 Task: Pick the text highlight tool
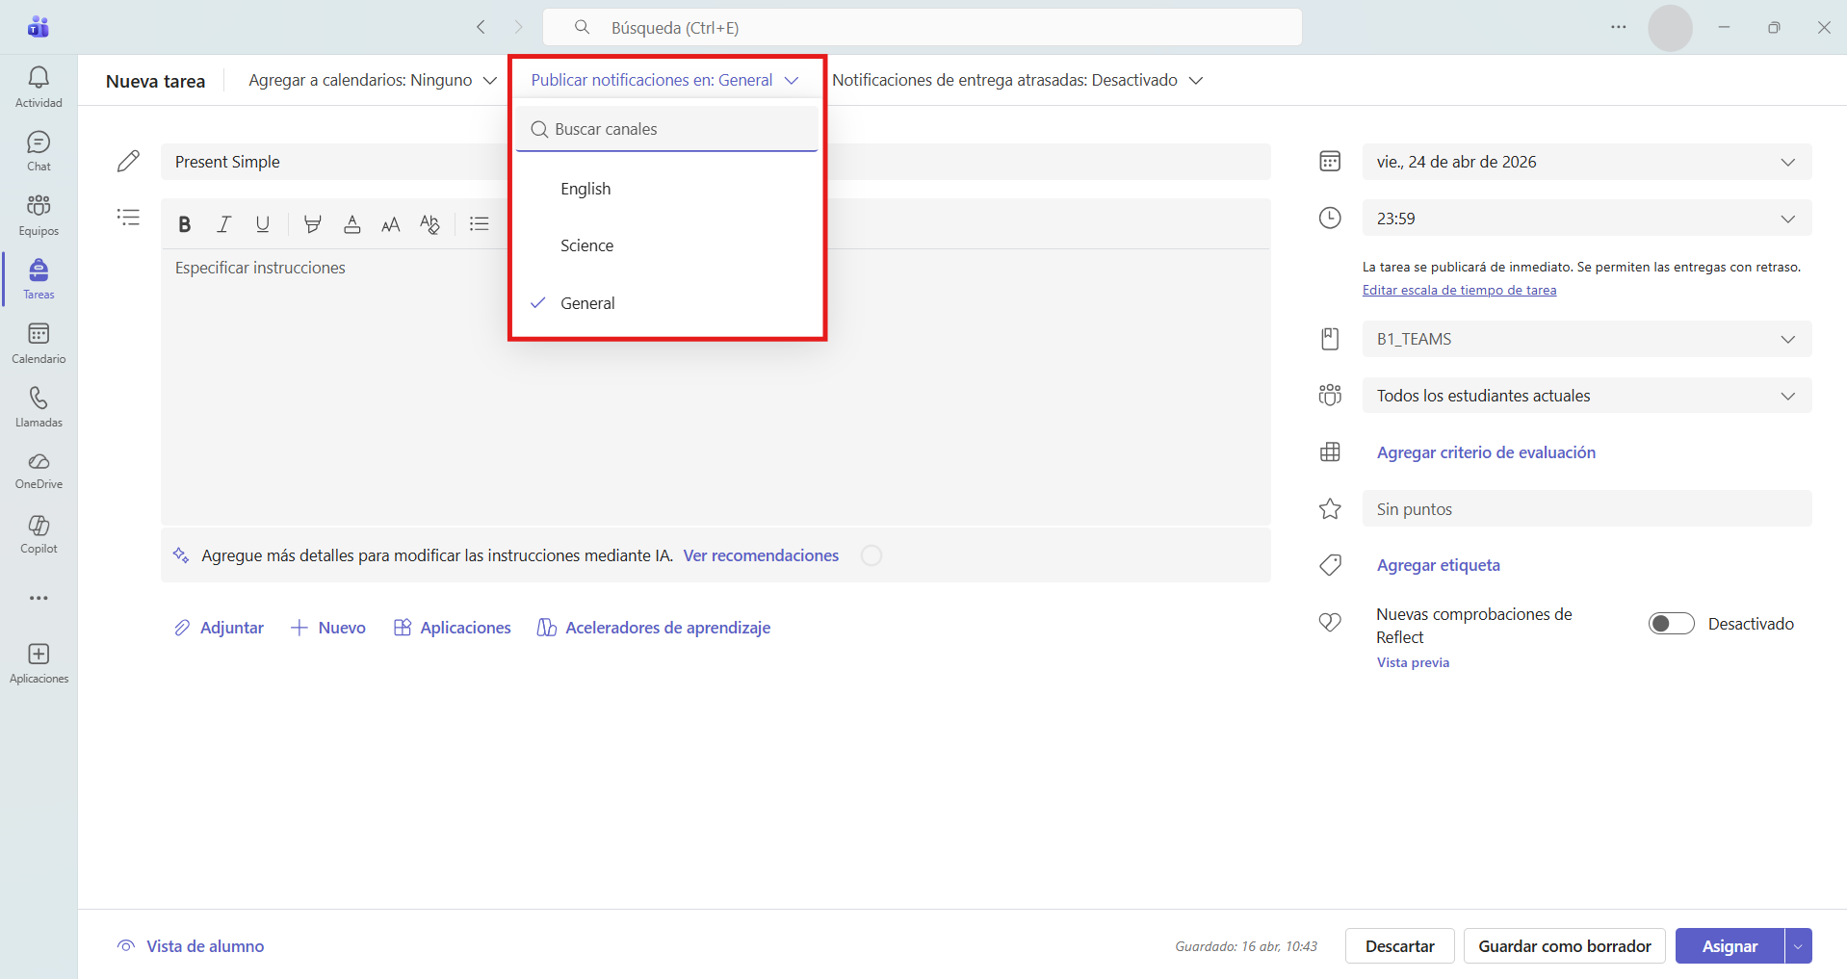click(x=312, y=224)
